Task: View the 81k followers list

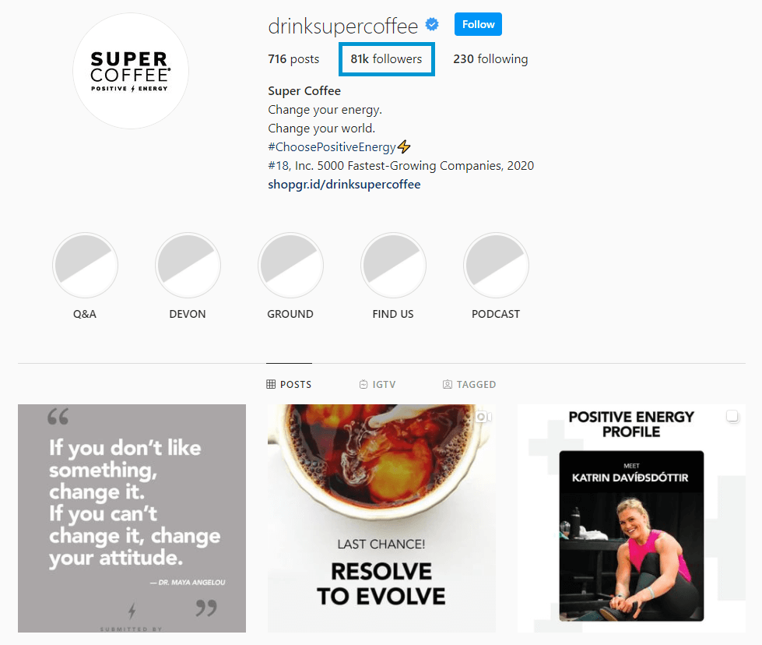Action: (x=386, y=59)
